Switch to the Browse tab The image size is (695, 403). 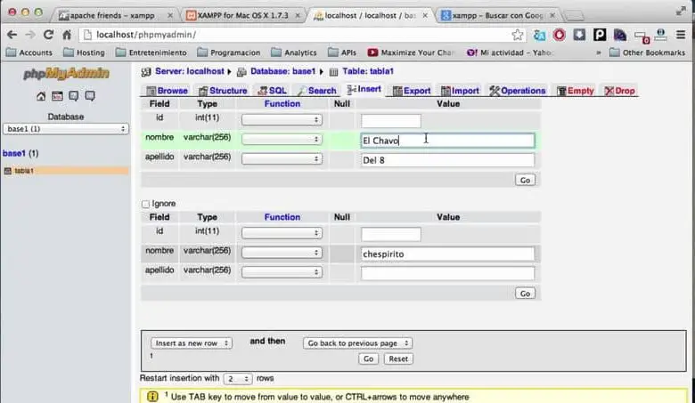(168, 91)
